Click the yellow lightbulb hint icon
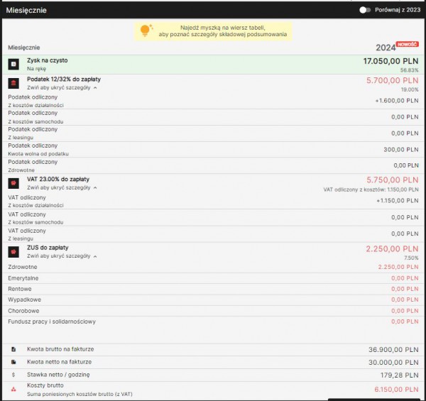The width and height of the screenshot is (426, 401). coord(146,30)
